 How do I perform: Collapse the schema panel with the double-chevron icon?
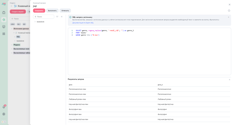pyautogui.click(x=62, y=17)
